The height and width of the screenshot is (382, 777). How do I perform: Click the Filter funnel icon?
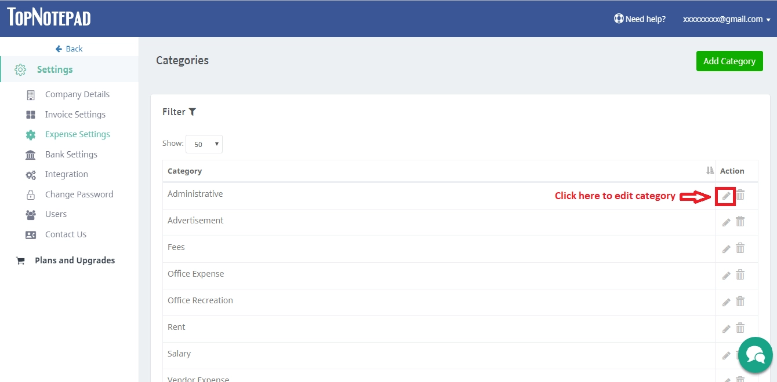(193, 112)
